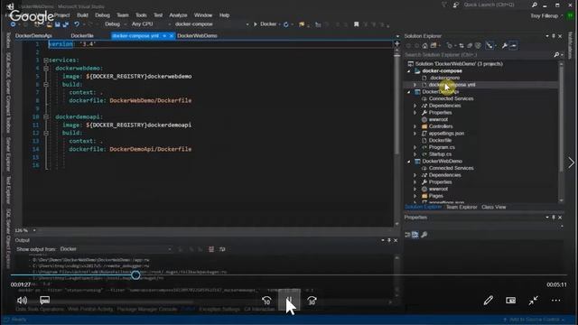Expand the Pages folder

tap(415, 196)
